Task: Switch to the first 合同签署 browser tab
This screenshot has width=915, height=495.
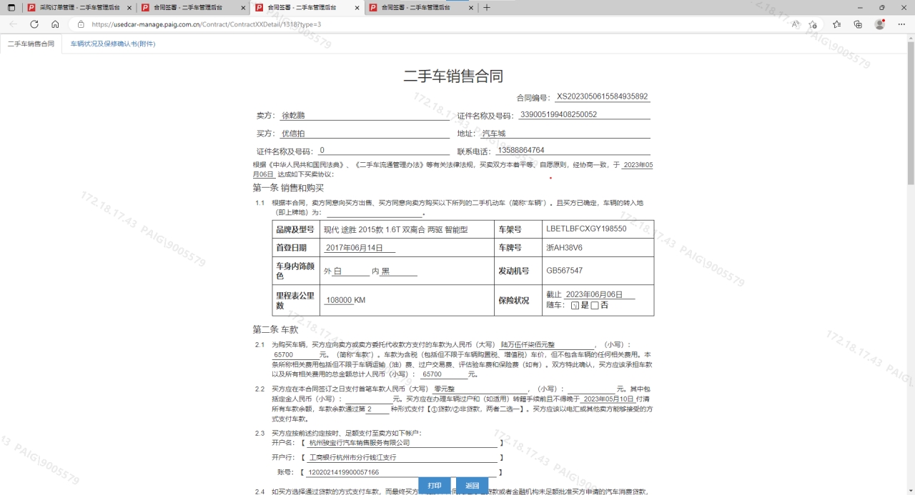Action: click(x=193, y=7)
